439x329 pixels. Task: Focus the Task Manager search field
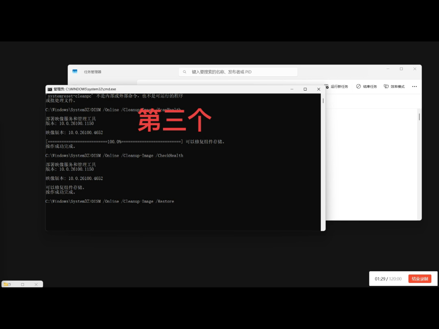[238, 72]
